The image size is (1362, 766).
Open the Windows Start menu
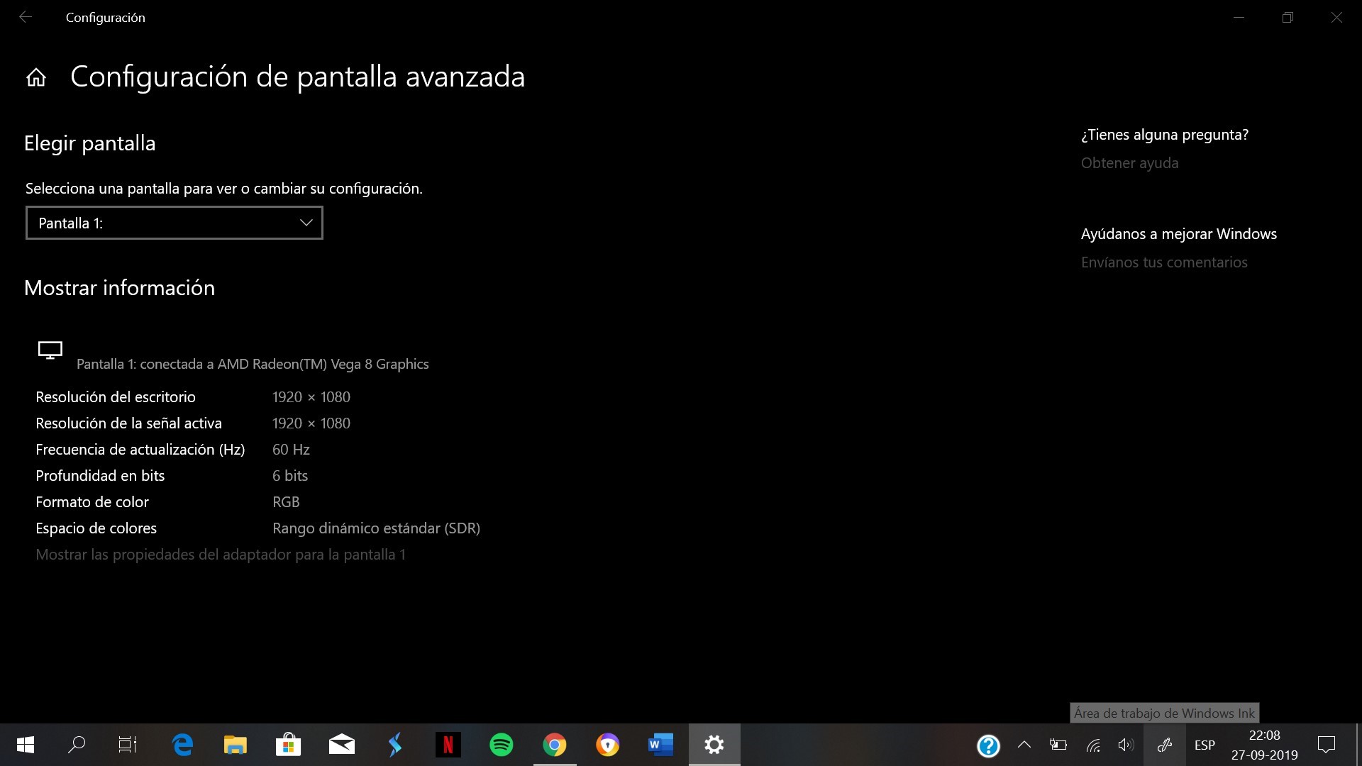point(25,745)
